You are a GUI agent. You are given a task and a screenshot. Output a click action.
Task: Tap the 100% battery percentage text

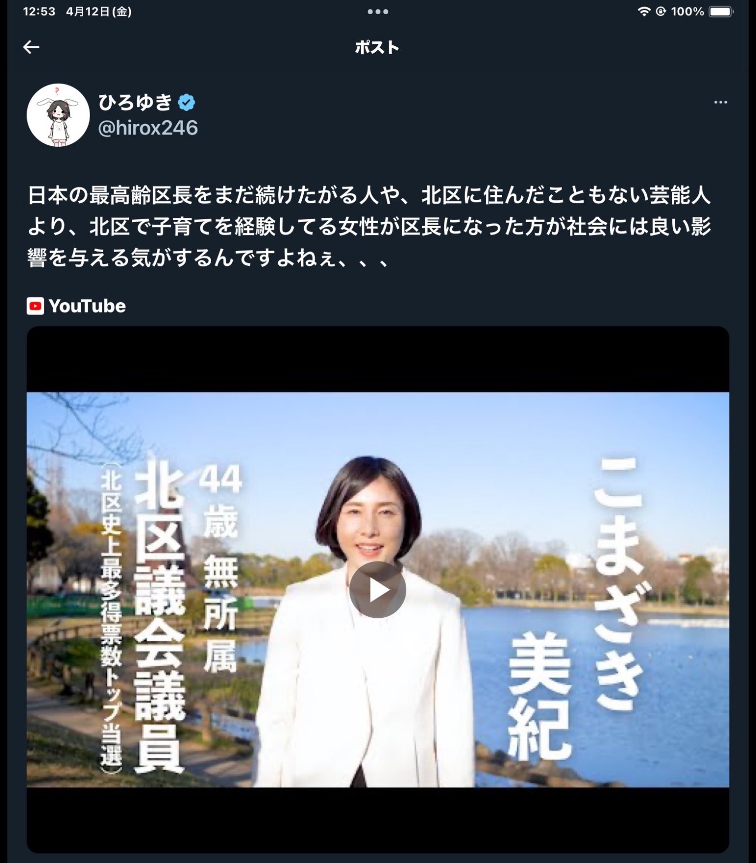pos(688,12)
